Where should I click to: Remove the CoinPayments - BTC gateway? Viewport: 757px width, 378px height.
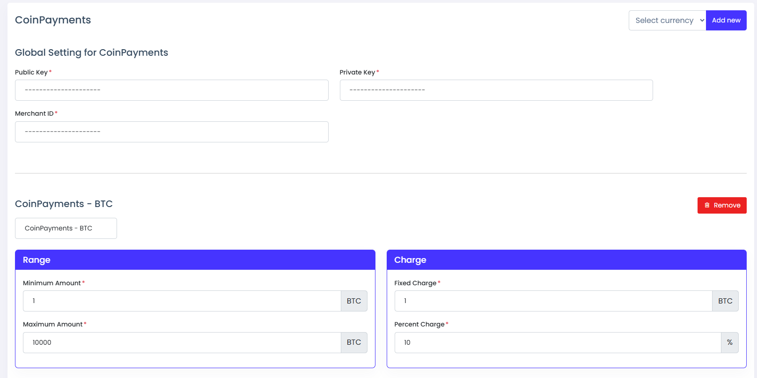pos(722,205)
